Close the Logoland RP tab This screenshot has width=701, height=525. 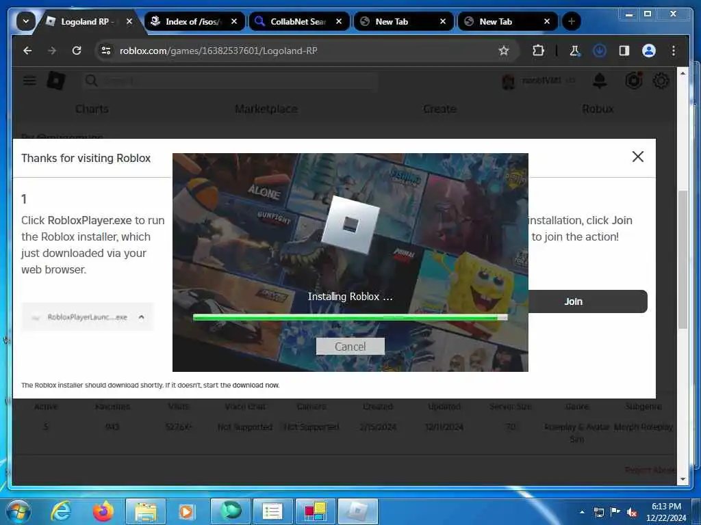[x=129, y=21]
